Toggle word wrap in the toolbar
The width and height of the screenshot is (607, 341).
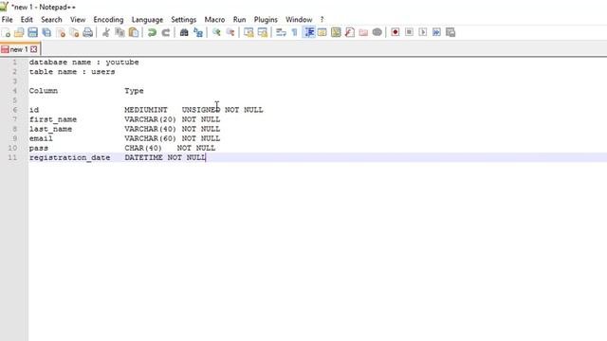[x=281, y=32]
